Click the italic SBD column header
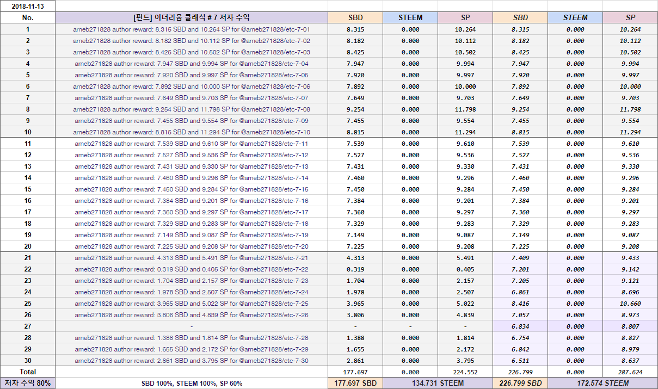The width and height of the screenshot is (658, 389). click(x=520, y=17)
